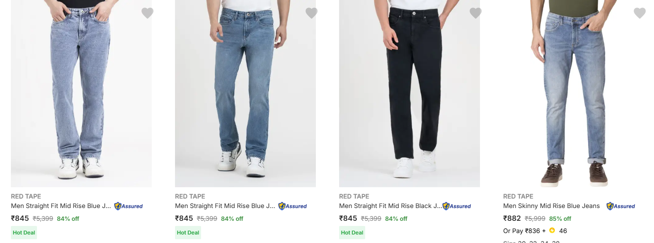
Task: Click the gold SuperCoin icon beside 46
Action: (x=552, y=231)
